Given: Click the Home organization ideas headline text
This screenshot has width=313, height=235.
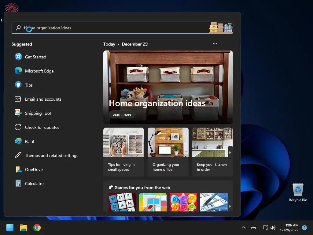Looking at the screenshot, I should point(157,103).
